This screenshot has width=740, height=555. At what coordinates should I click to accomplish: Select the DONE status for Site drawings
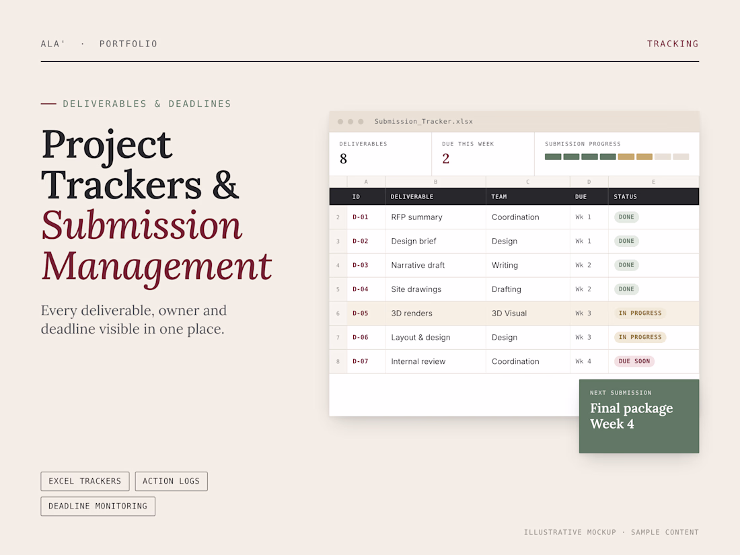(626, 289)
